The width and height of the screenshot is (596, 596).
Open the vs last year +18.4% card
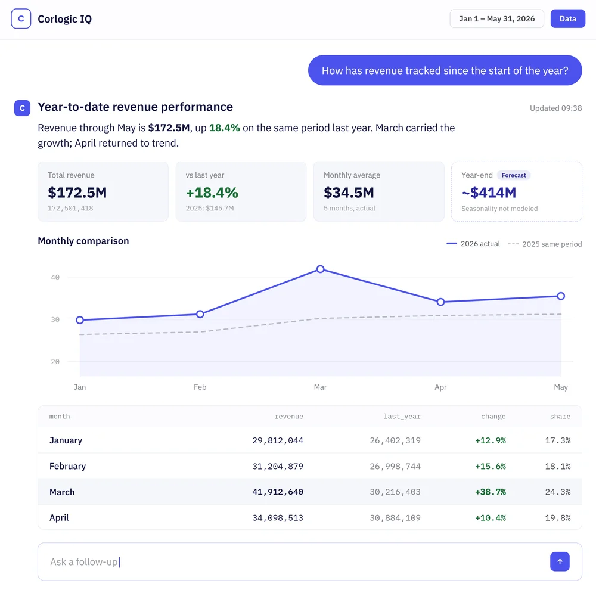click(x=241, y=191)
